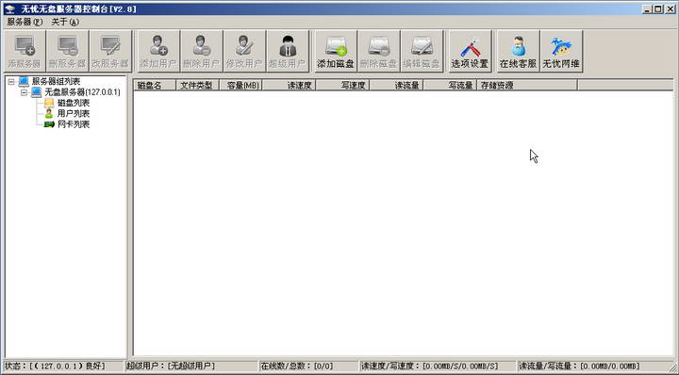Select 网卡列表 in the tree
This screenshot has height=375, width=679.
74,124
